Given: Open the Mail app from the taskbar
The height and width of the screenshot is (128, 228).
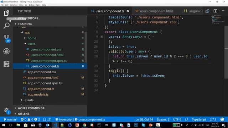Looking at the screenshot, I should [x=33, y=125].
